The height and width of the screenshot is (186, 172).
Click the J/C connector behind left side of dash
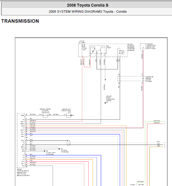click(69, 115)
